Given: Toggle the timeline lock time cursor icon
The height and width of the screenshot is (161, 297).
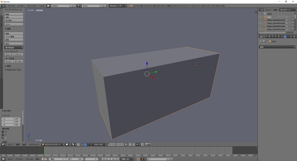Looking at the screenshot, I should coord(46,159).
